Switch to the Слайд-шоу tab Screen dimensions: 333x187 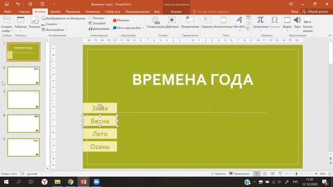112,11
